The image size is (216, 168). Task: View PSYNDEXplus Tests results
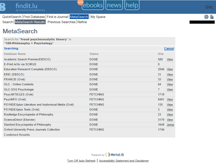point(170,109)
